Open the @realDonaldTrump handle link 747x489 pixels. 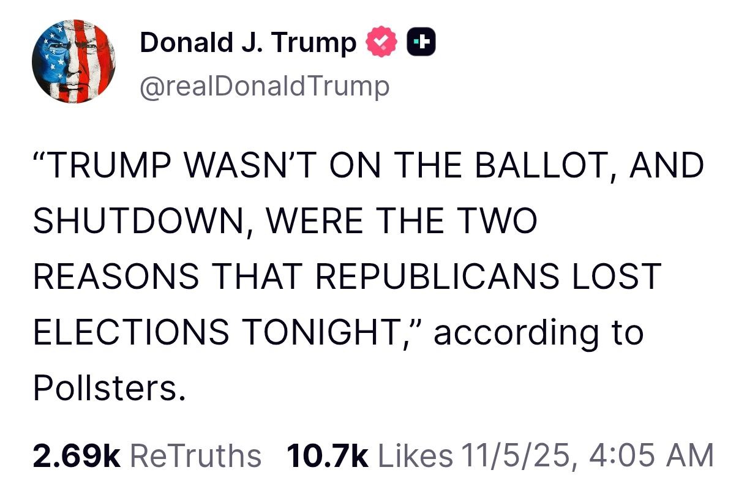265,86
